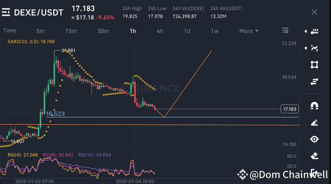Switch to the 4h interval
331x184 pixels.
(160, 31)
